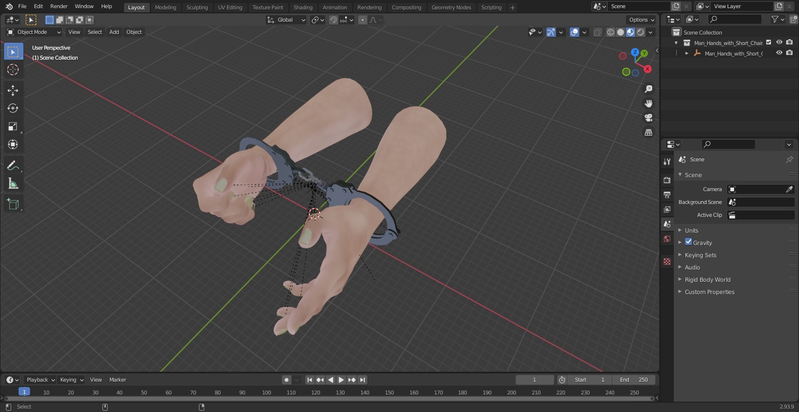The width and height of the screenshot is (799, 412).
Task: Open the Render properties tab
Action: click(x=667, y=180)
